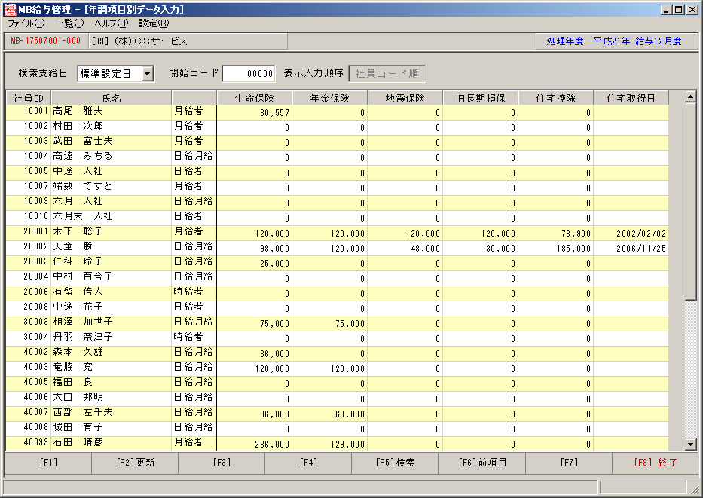Open the 一覧(L) menu
The width and height of the screenshot is (703, 498).
(x=69, y=24)
